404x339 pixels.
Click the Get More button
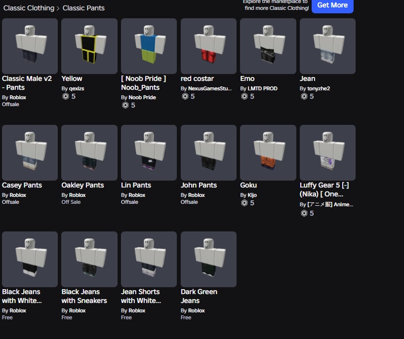point(332,5)
